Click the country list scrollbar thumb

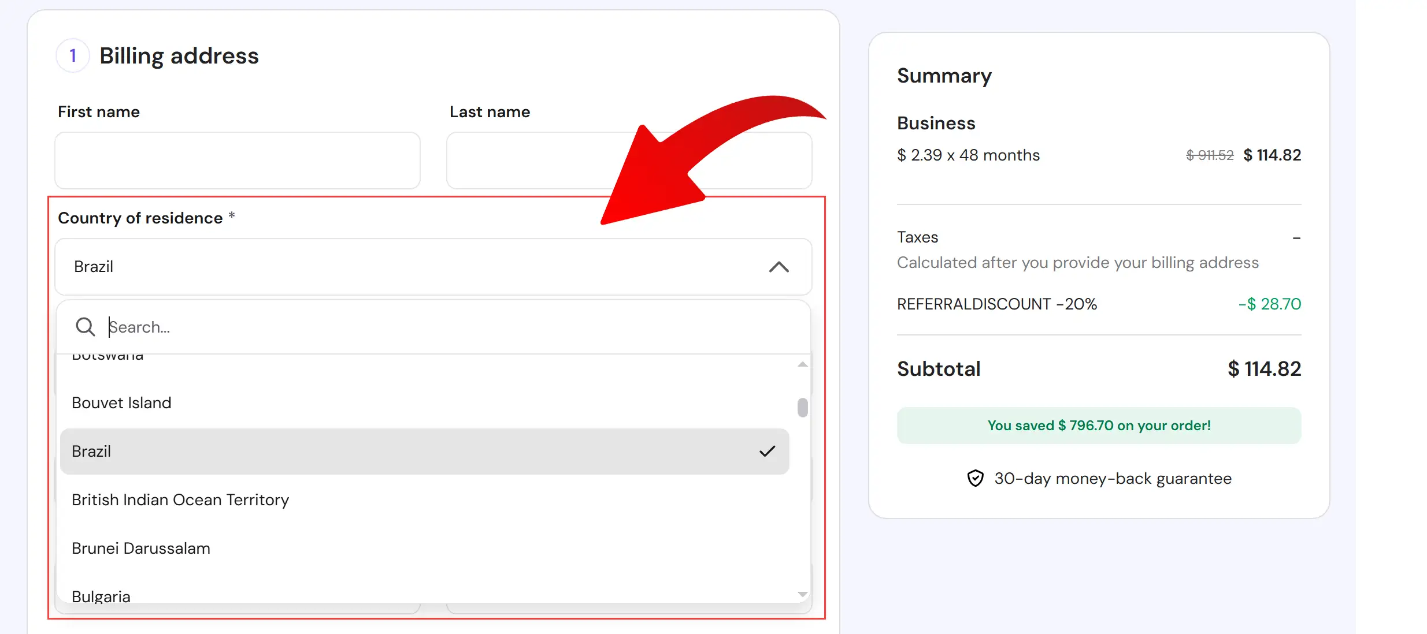802,407
